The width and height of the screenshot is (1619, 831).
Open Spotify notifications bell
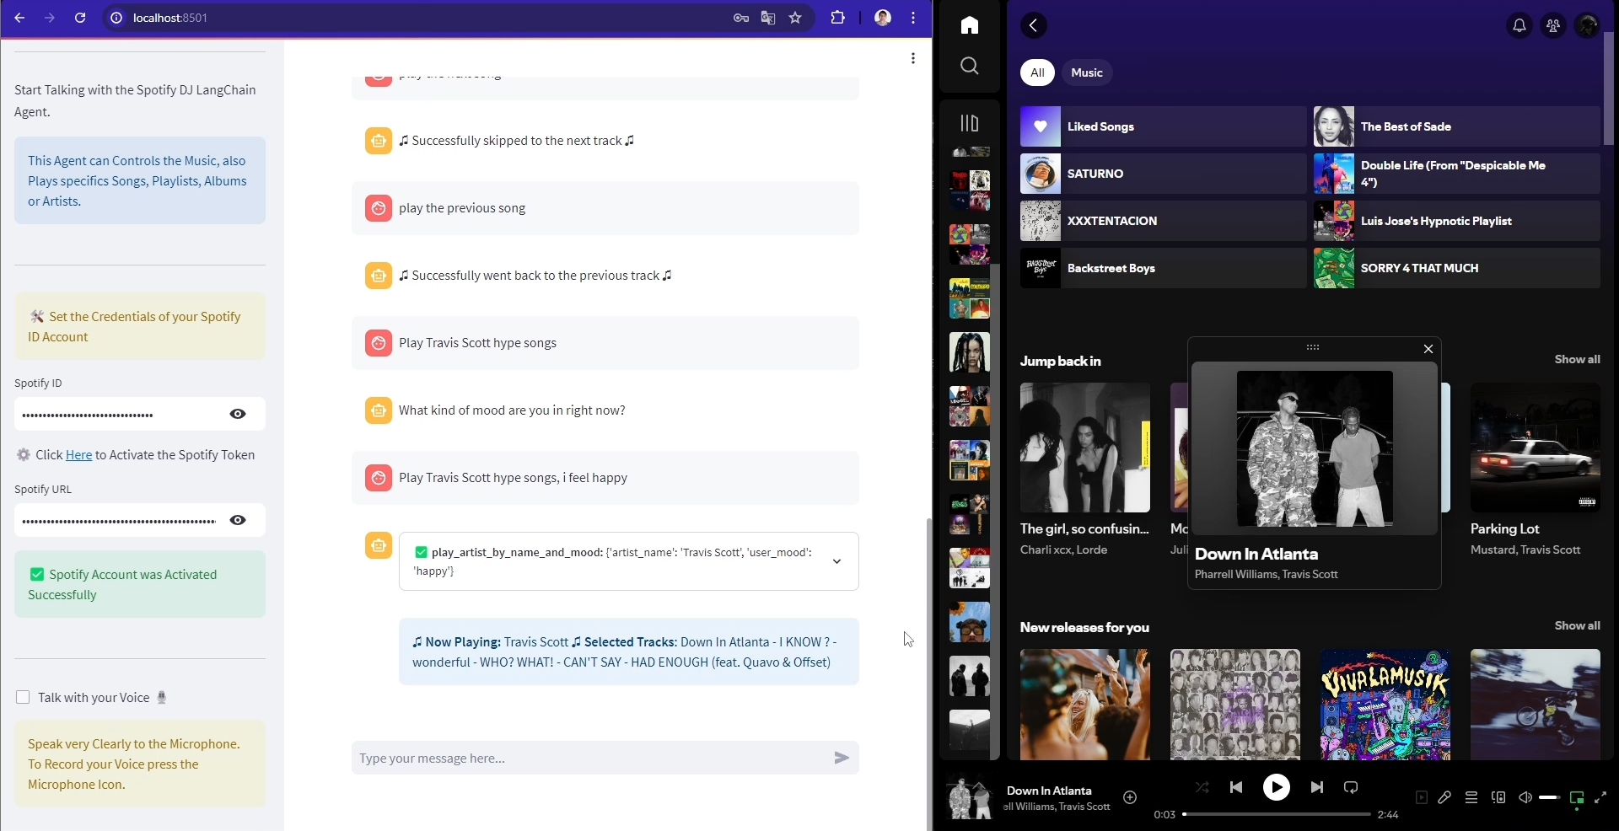(1519, 25)
